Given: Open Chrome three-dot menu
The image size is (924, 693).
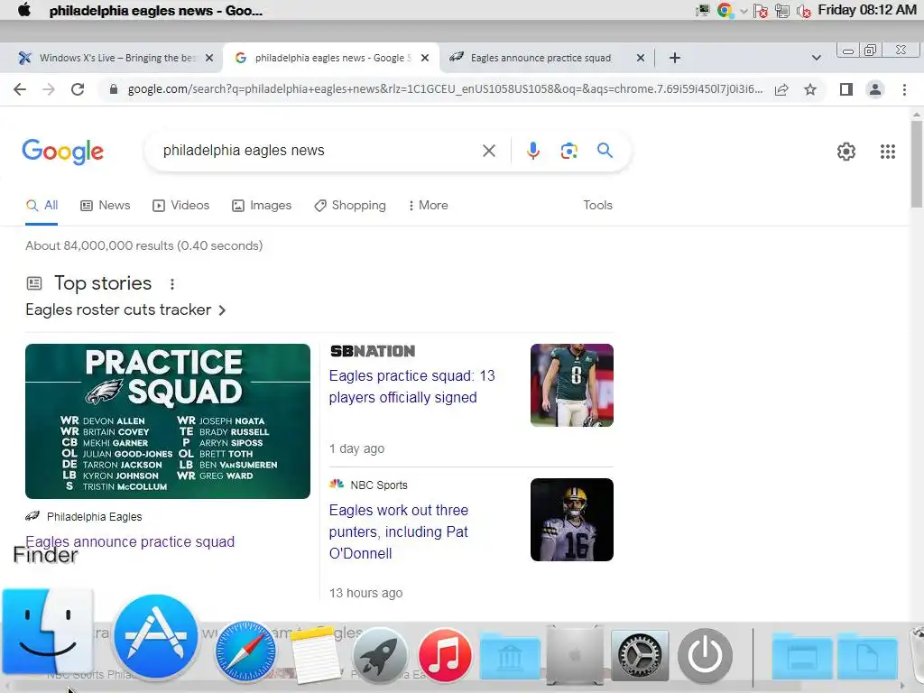Looking at the screenshot, I should point(904,89).
